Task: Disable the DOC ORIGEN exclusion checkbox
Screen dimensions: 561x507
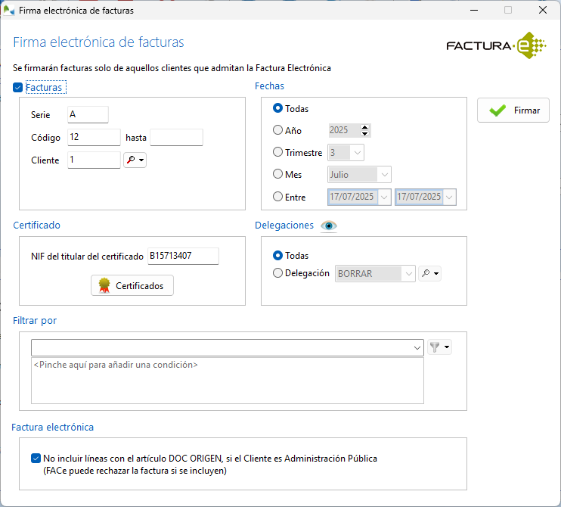Action: pos(36,459)
